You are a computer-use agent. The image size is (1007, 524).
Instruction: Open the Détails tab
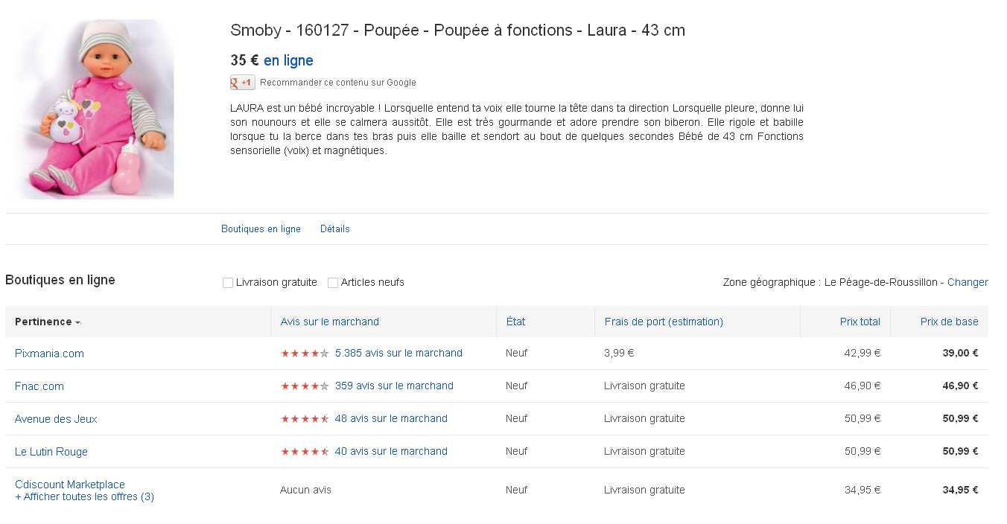coord(334,229)
